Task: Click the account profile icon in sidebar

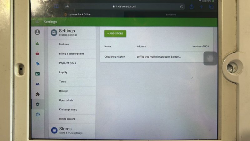Action: point(37,32)
